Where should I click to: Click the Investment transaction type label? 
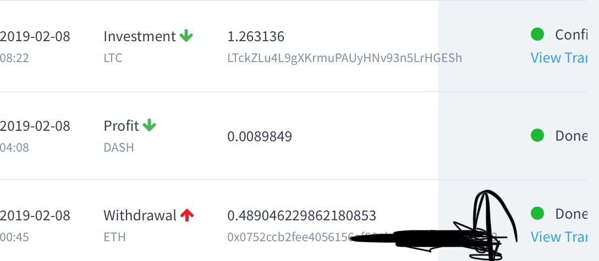pyautogui.click(x=139, y=36)
